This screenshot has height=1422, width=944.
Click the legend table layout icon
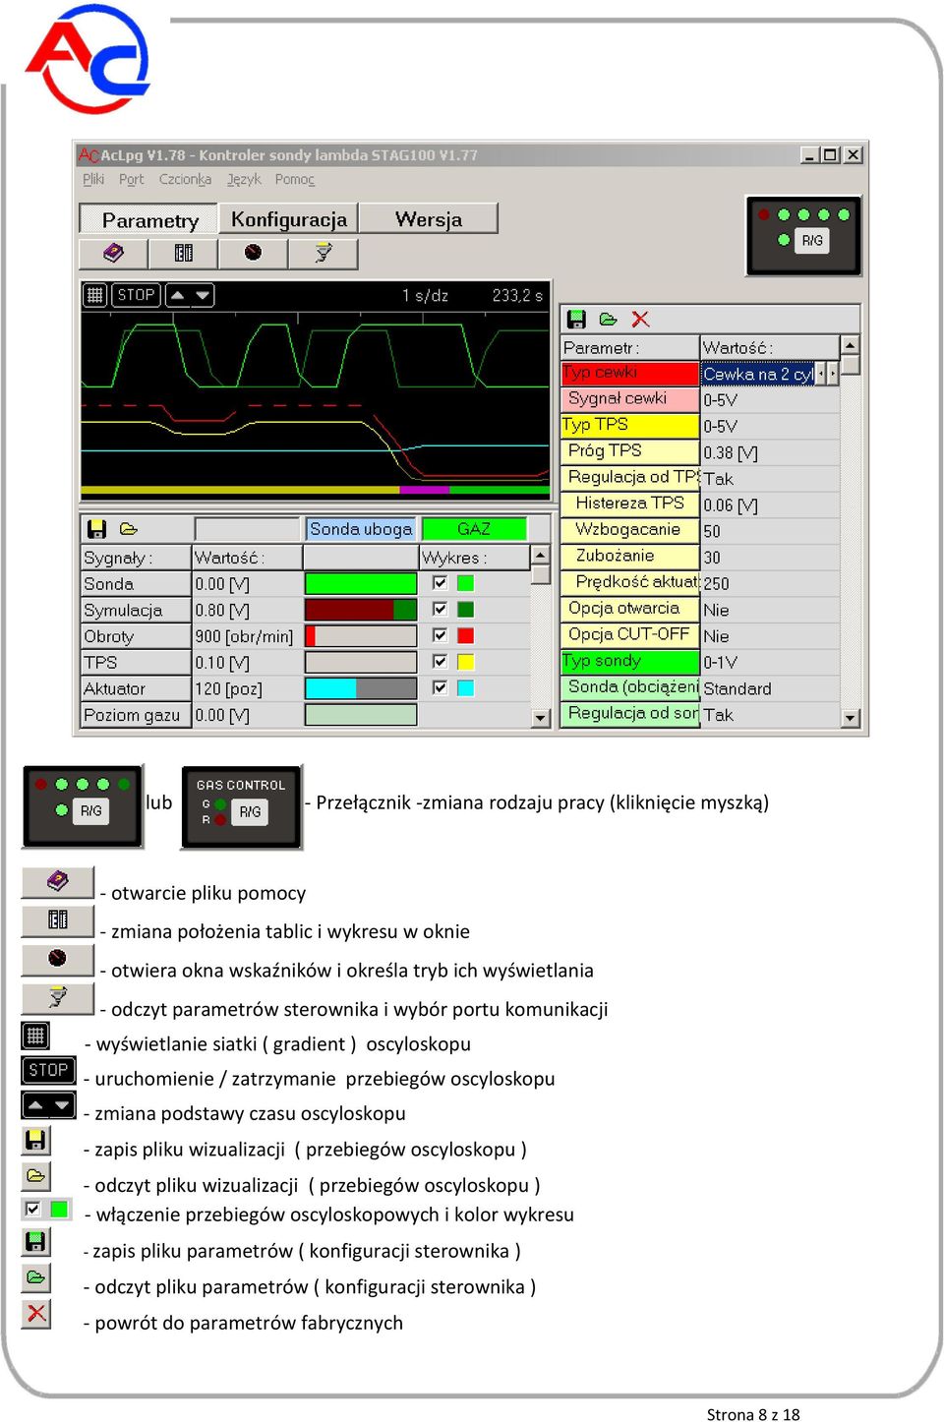point(58,920)
